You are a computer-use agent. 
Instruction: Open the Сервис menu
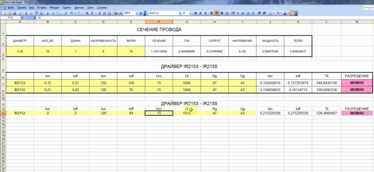click(x=67, y=7)
